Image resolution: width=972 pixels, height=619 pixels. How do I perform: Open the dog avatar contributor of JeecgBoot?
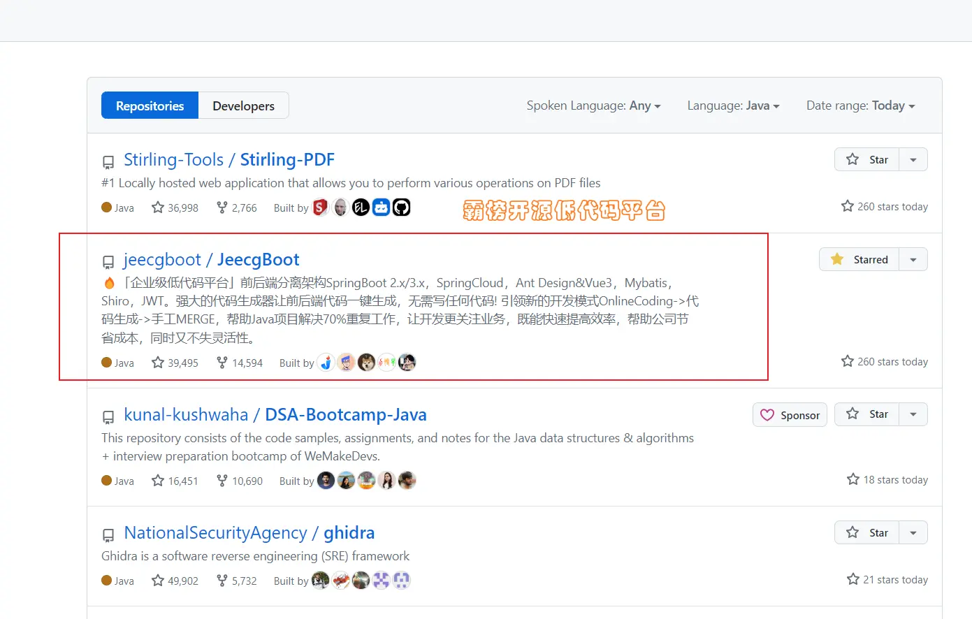366,363
